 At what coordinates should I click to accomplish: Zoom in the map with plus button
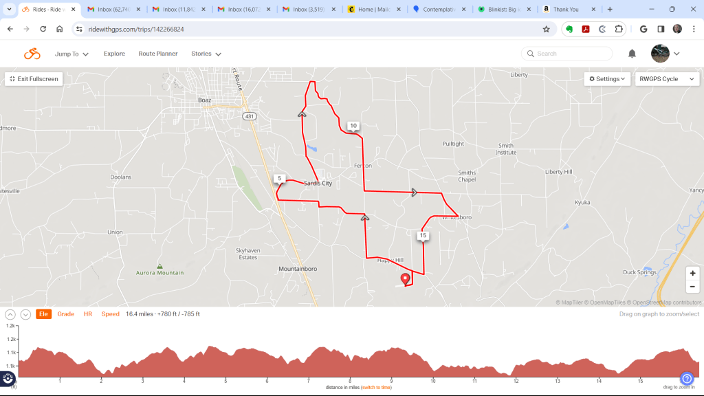[692, 273]
